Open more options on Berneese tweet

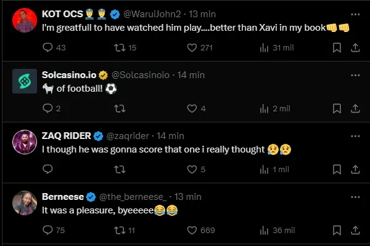click(x=355, y=196)
